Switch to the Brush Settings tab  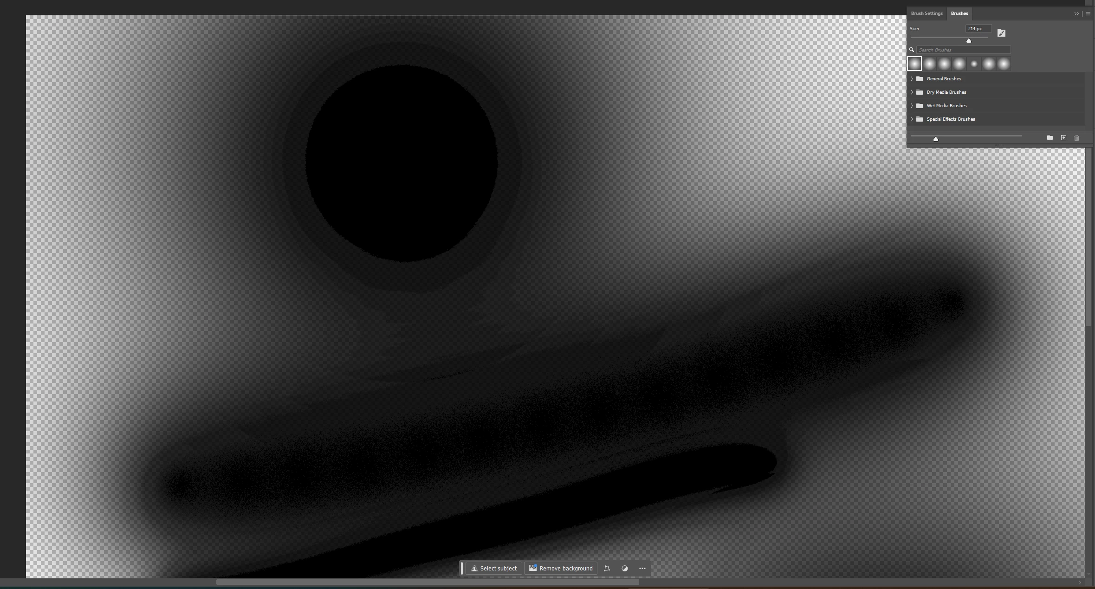927,13
